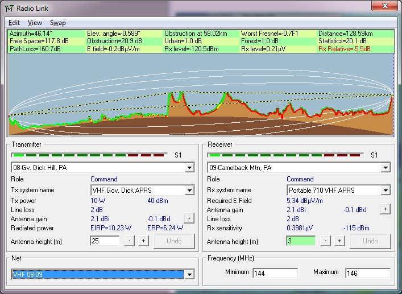
Task: Expand the receiver site dropdown arrow
Action: click(386, 168)
